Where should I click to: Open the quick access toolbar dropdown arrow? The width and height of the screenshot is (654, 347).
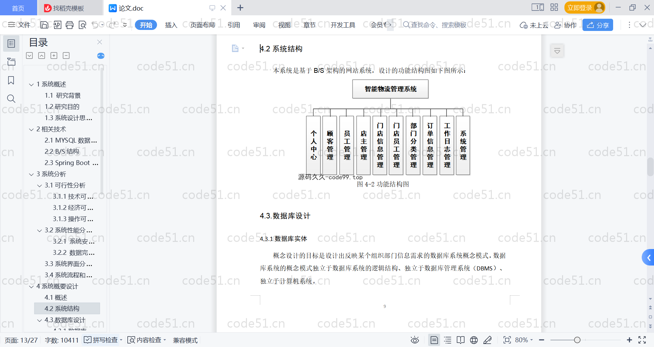(x=125, y=25)
